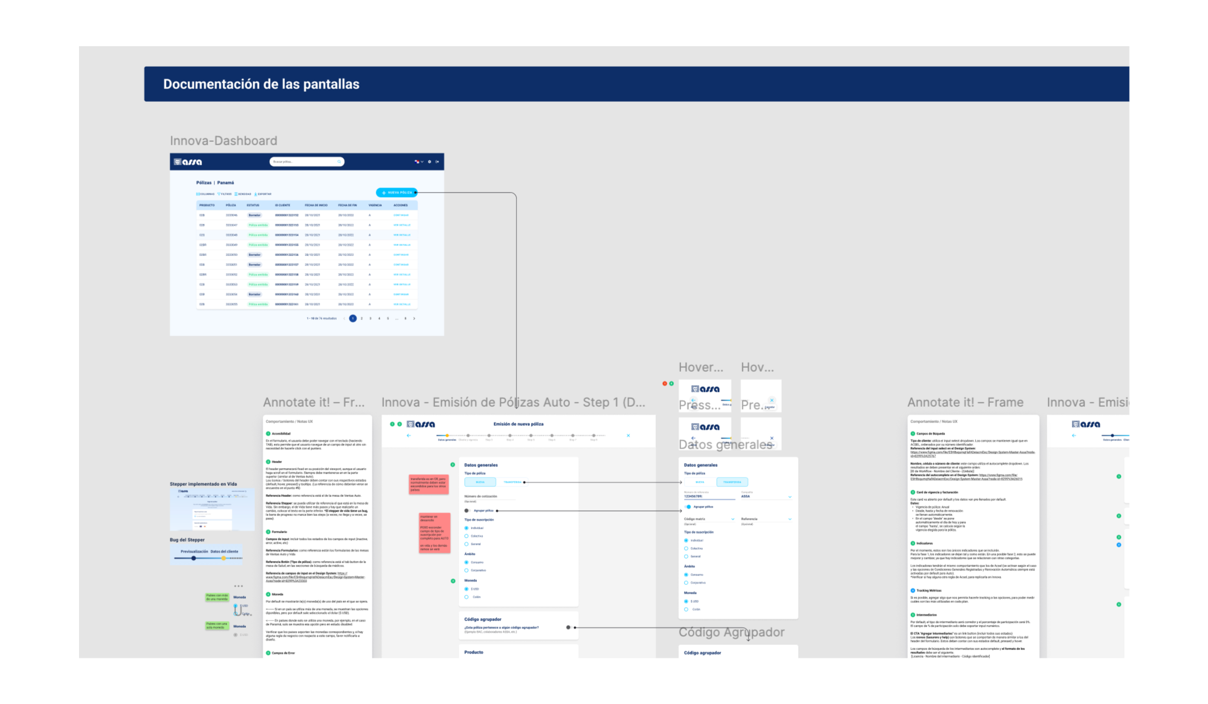Expand the Código matriz dropdown
This screenshot has height=704, width=1208.
click(732, 519)
